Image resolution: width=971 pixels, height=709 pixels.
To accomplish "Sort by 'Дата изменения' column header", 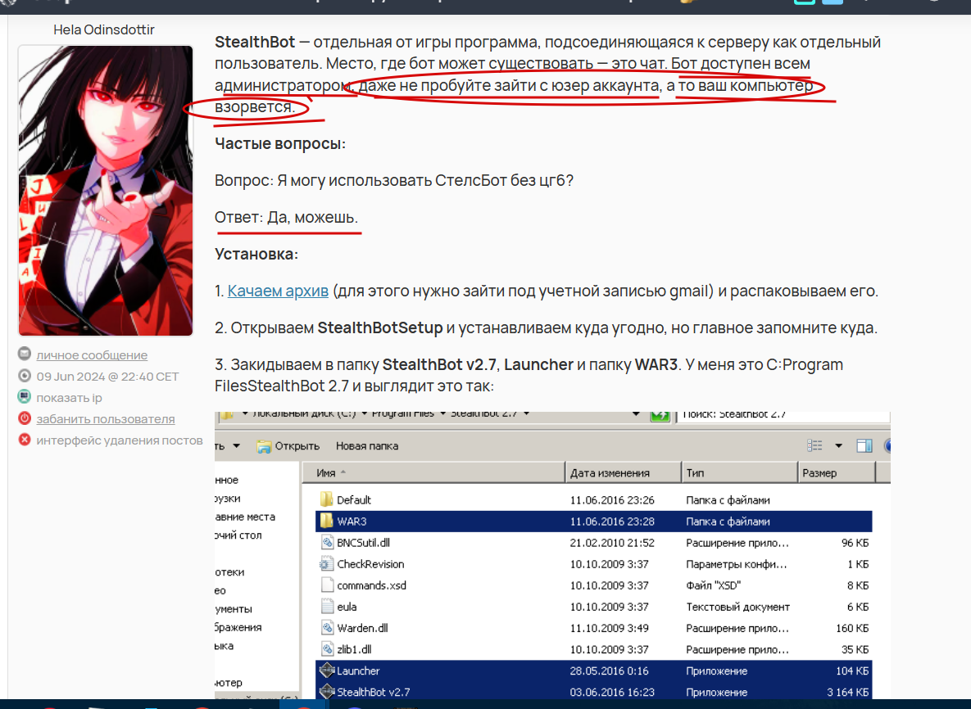I will (624, 472).
